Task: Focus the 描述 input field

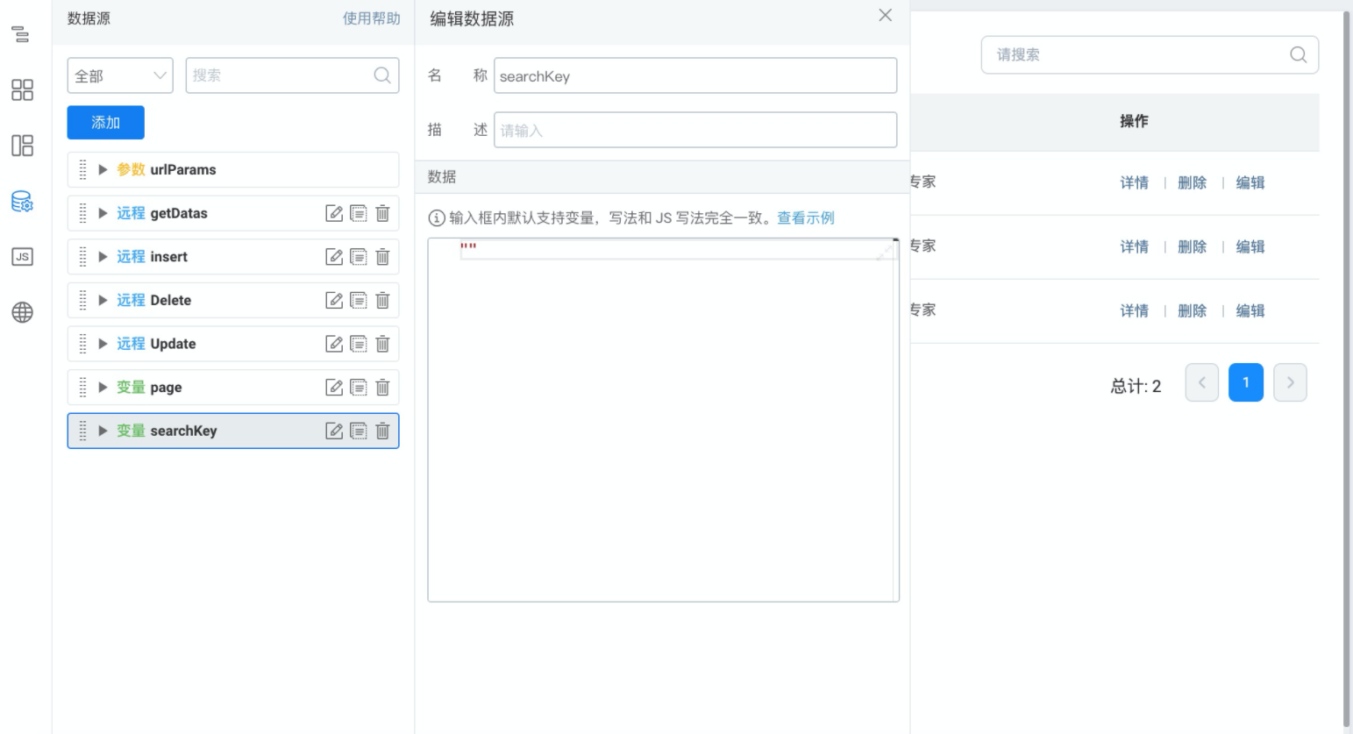Action: [x=695, y=130]
